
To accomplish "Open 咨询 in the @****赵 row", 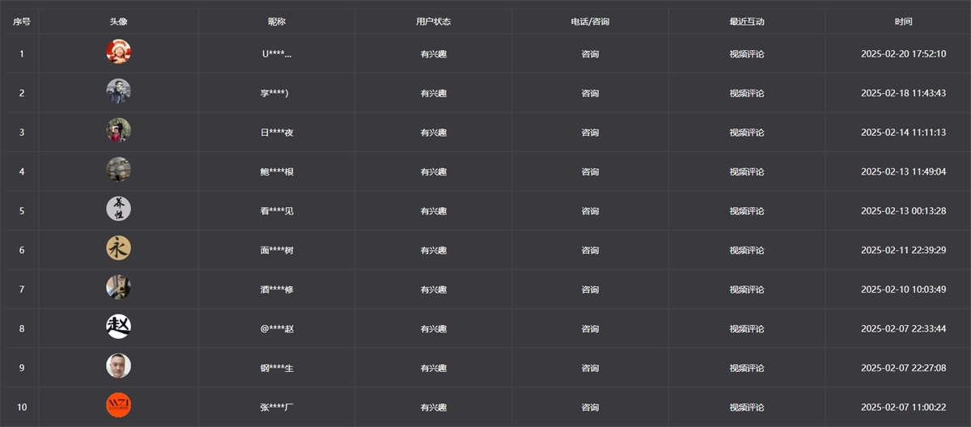I will (590, 329).
